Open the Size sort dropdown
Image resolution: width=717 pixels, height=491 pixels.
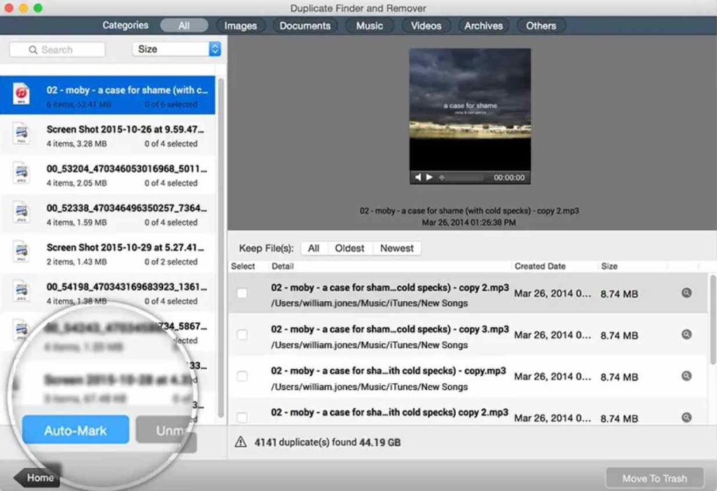176,49
